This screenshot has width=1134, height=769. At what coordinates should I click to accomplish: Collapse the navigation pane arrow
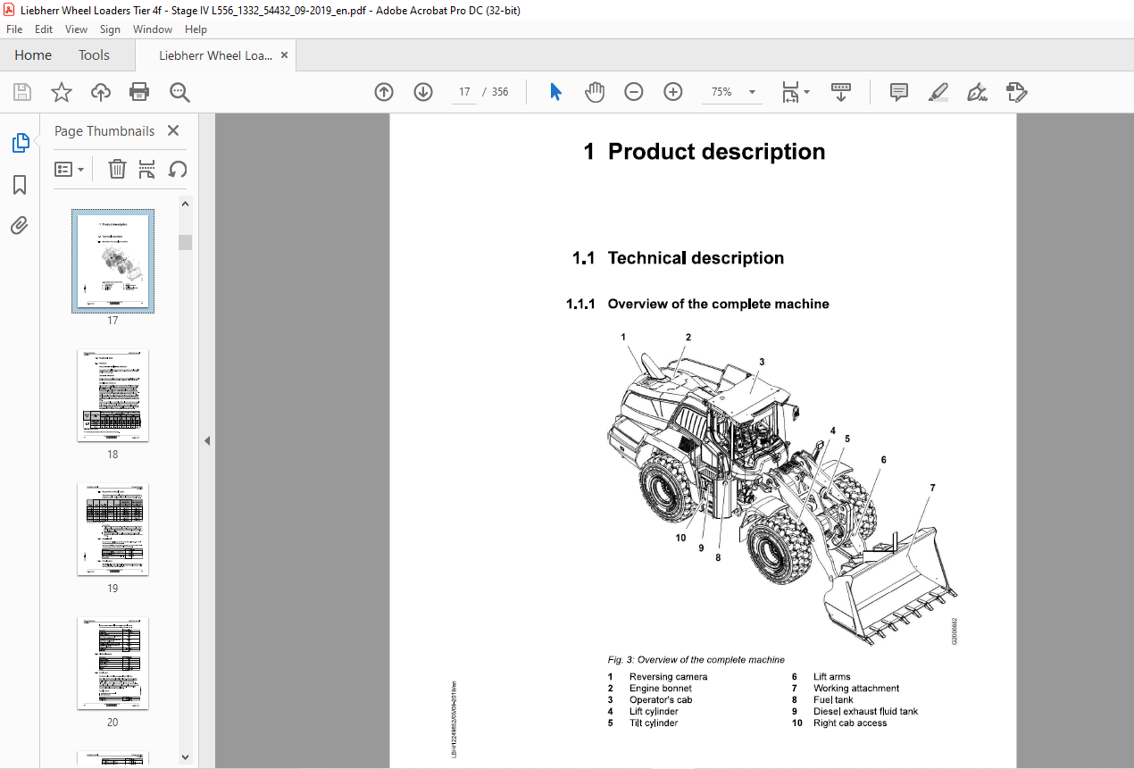tap(207, 440)
